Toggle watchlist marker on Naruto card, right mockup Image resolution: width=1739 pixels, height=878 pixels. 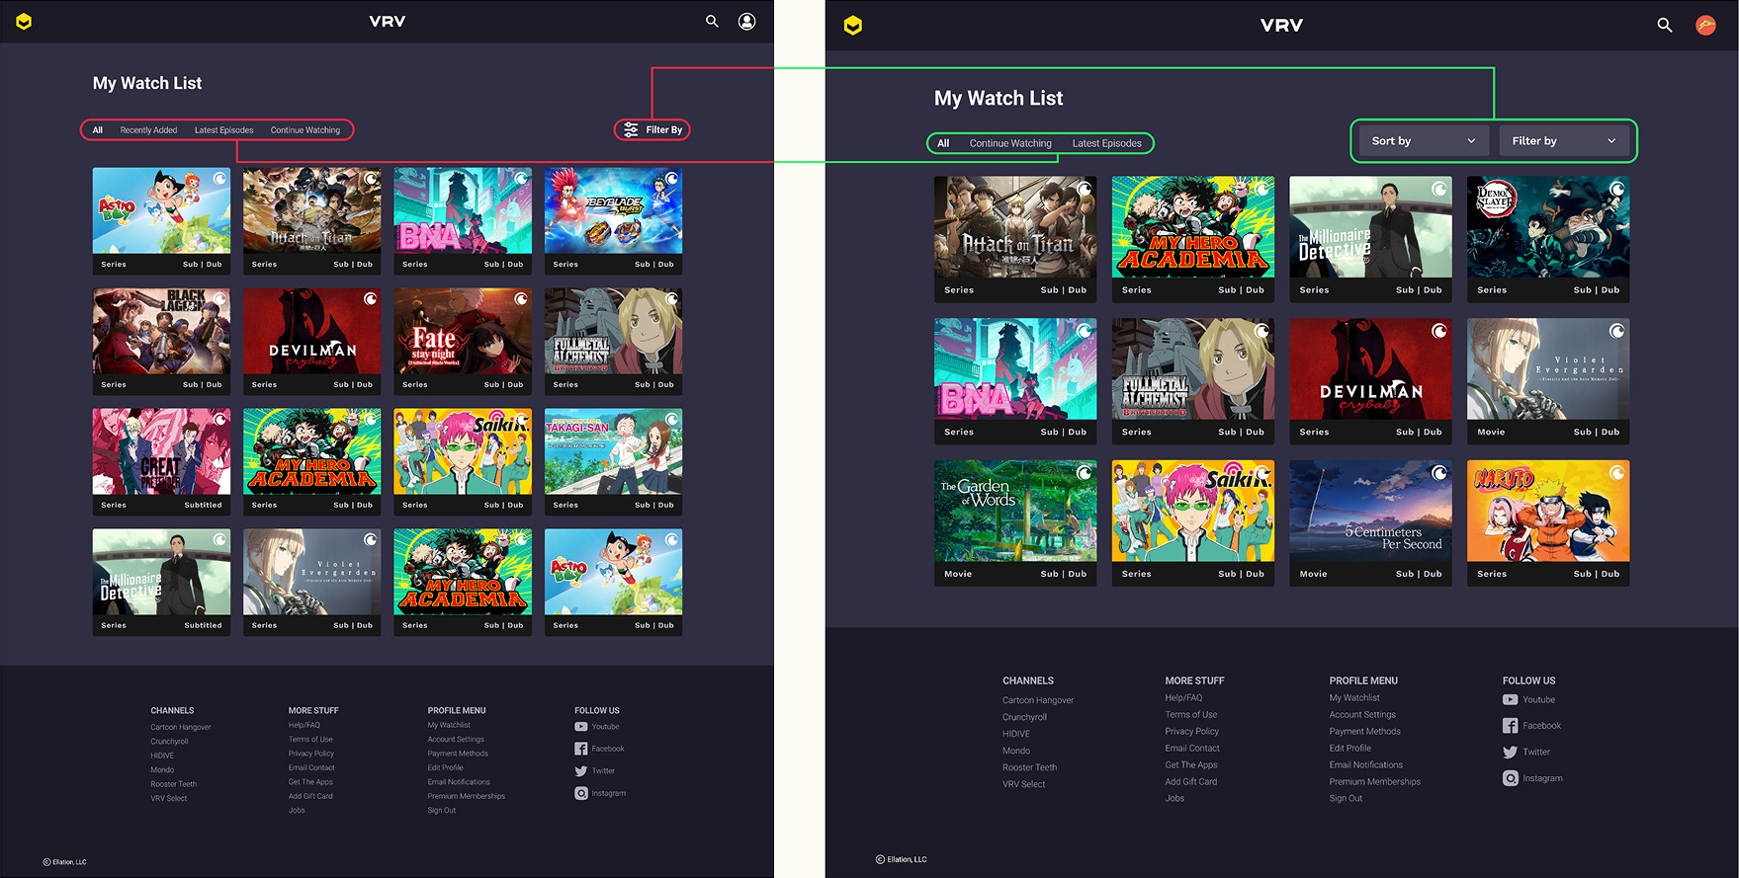click(1616, 473)
